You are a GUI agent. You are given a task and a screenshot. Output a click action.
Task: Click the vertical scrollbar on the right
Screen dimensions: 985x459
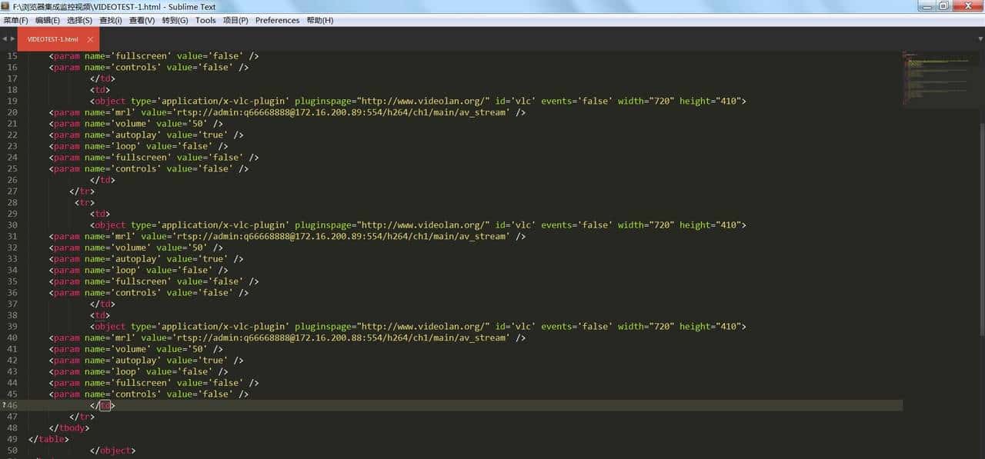tap(982, 231)
